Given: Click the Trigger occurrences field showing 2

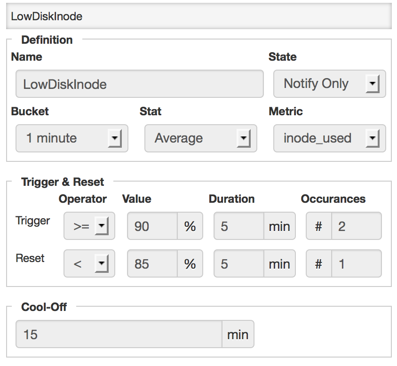Looking at the screenshot, I should coord(356,226).
